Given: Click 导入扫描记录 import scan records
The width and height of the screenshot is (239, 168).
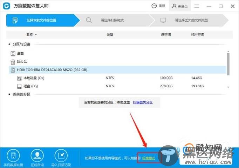Looking at the screenshot, I should 61,158.
